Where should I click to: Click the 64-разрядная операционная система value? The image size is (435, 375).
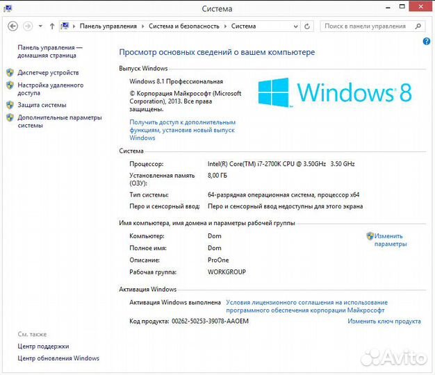(x=284, y=195)
